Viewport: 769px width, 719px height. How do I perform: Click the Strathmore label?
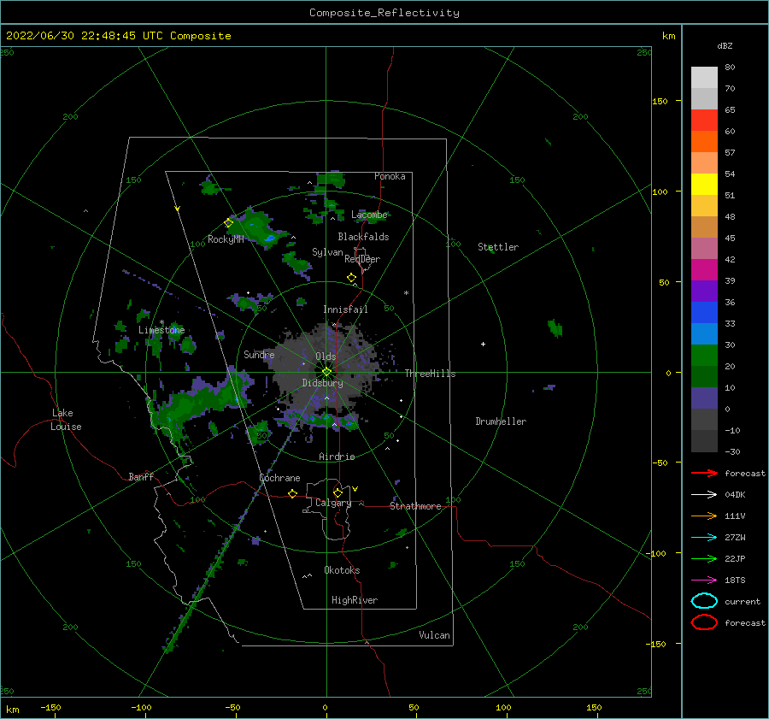click(x=416, y=506)
